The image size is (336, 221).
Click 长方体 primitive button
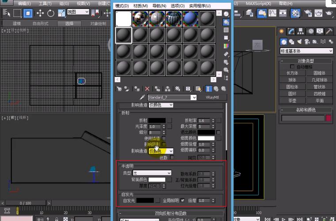292,73
